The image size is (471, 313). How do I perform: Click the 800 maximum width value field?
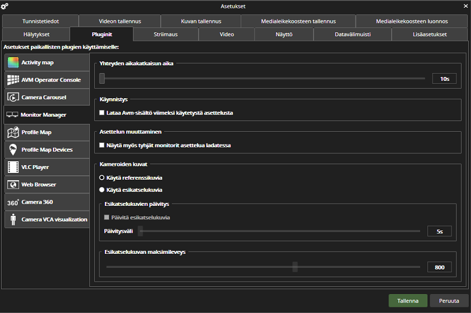(x=439, y=267)
